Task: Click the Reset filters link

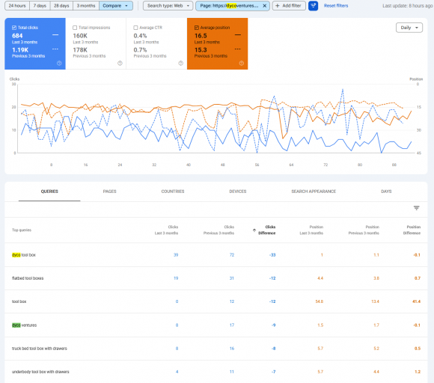Action: (x=336, y=6)
